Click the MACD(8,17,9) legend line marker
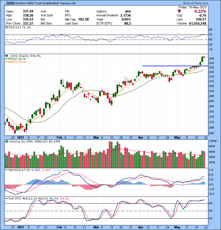This screenshot has height=230, width=221. tap(6, 170)
